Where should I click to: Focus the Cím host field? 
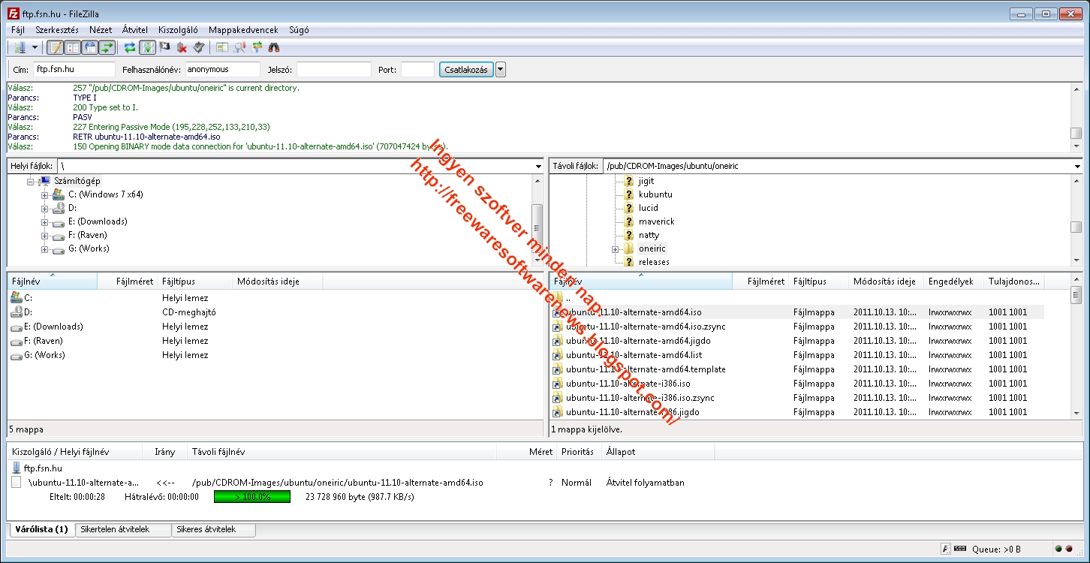(x=74, y=70)
